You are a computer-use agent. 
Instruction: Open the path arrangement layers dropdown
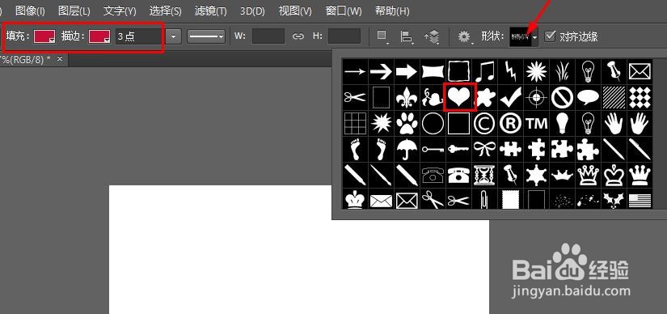(x=432, y=36)
